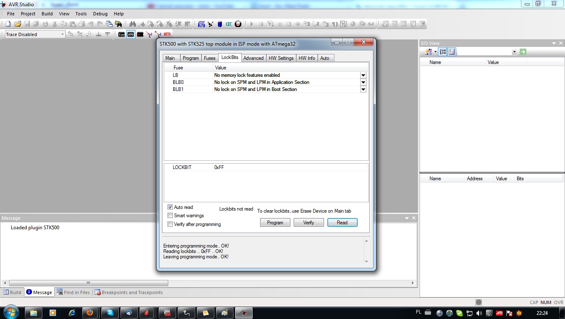This screenshot has width=565, height=319.
Task: Open Firefox from the taskbar
Action: [x=89, y=313]
